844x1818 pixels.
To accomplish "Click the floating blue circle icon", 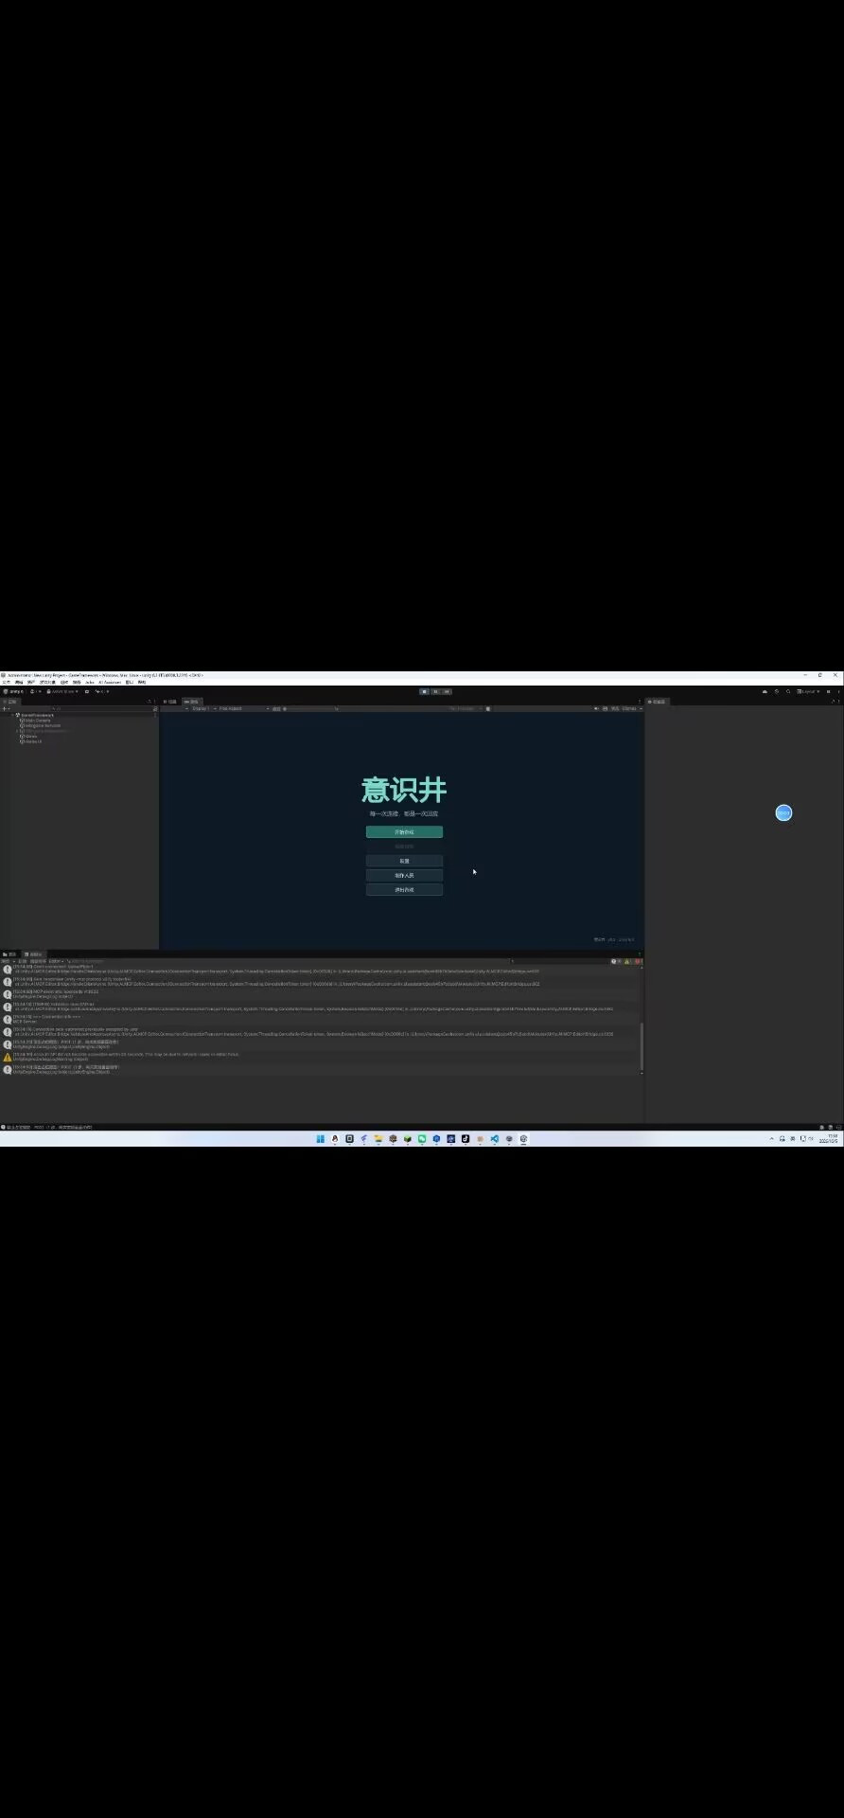I will tap(783, 813).
